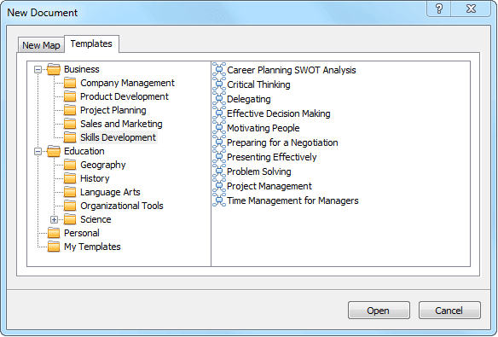Choose the 'Delegating' template name
Viewport: 498px width, 337px height.
[249, 99]
